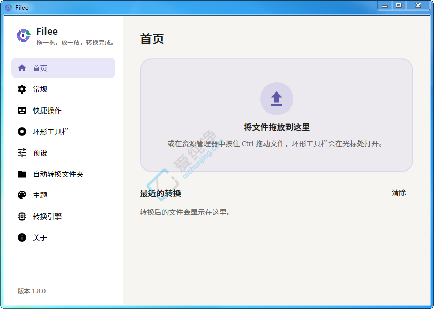Click the 清除 button for recent conversions
434x309 pixels.
399,193
